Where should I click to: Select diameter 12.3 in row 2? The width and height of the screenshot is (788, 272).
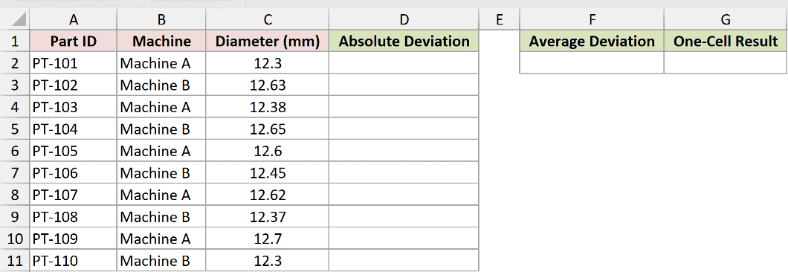[x=268, y=63]
